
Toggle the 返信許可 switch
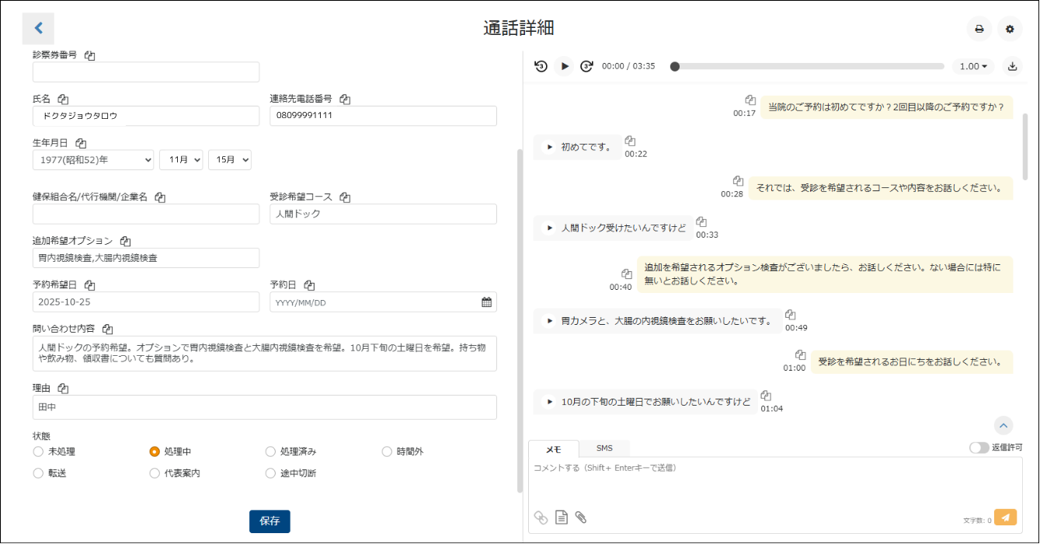pyautogui.click(x=979, y=448)
